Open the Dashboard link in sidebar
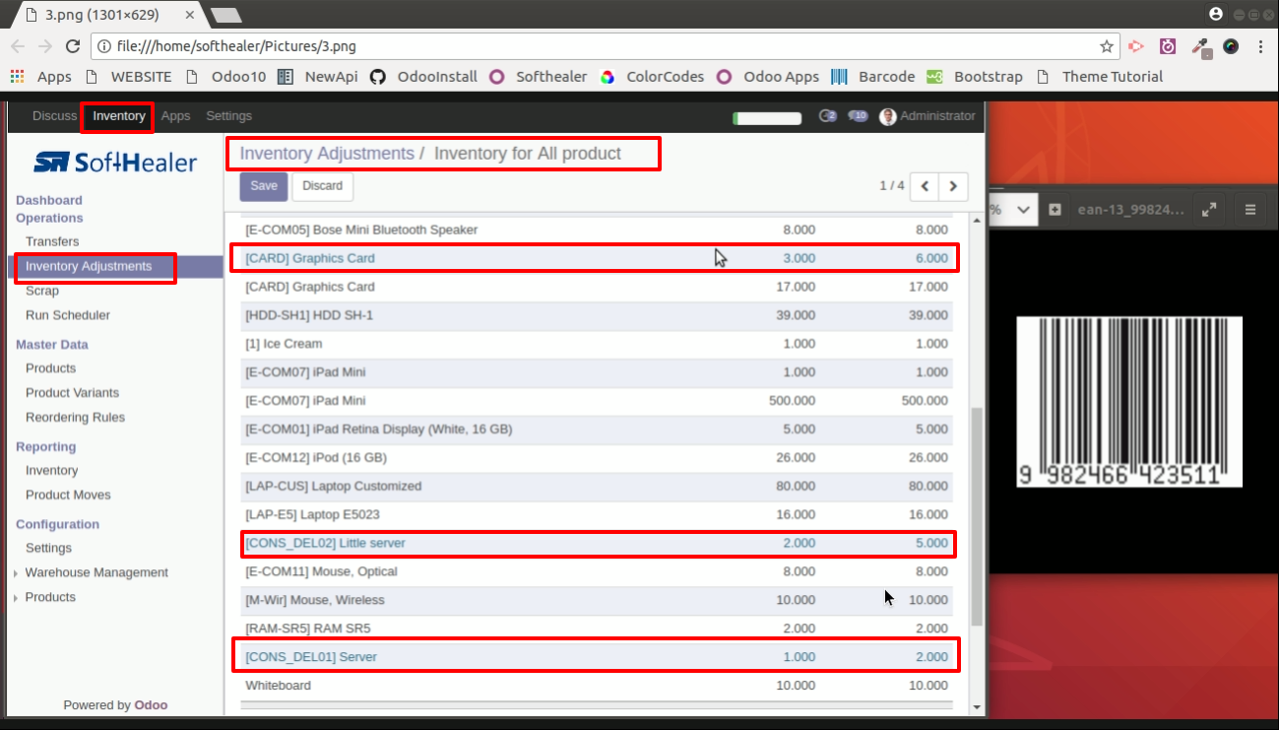Screen dimensions: 1279x730 49,200
